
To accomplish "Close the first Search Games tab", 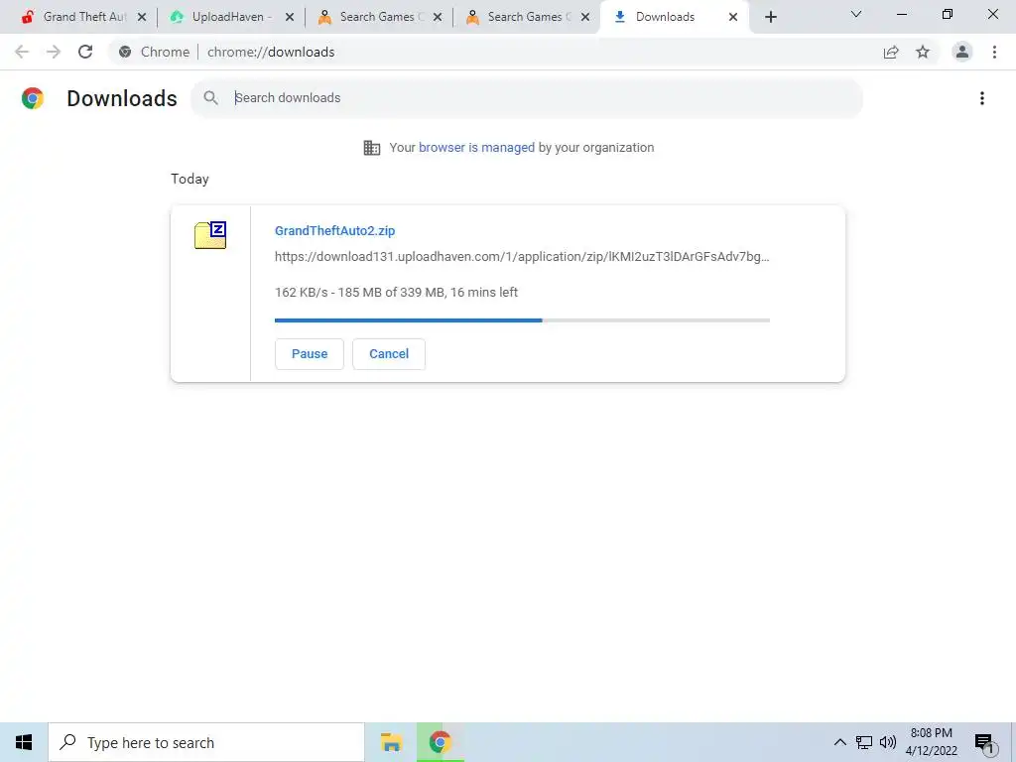I will point(438,17).
